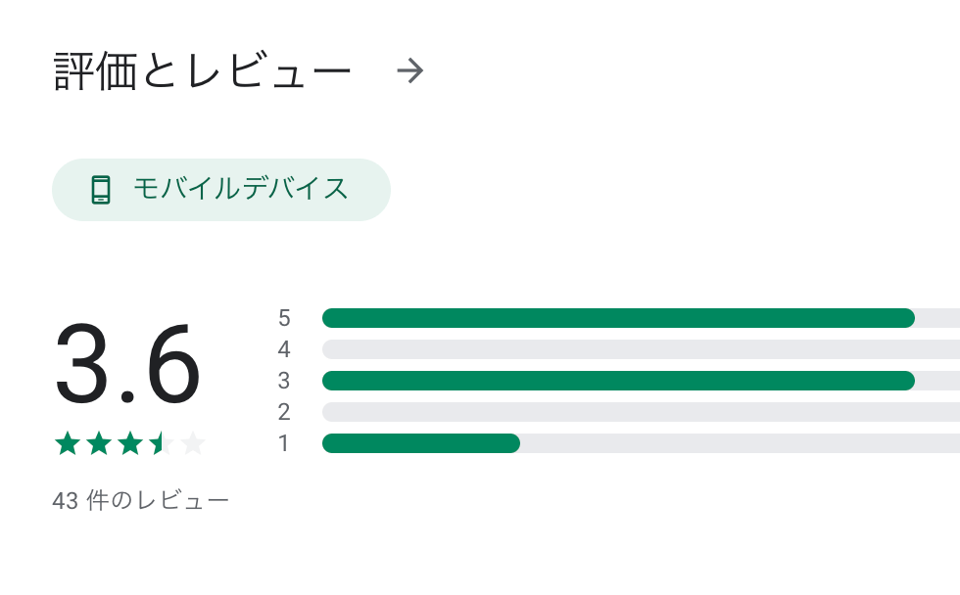Select the third green rating star
Viewport: 960px width, 595px height.
pos(129,443)
